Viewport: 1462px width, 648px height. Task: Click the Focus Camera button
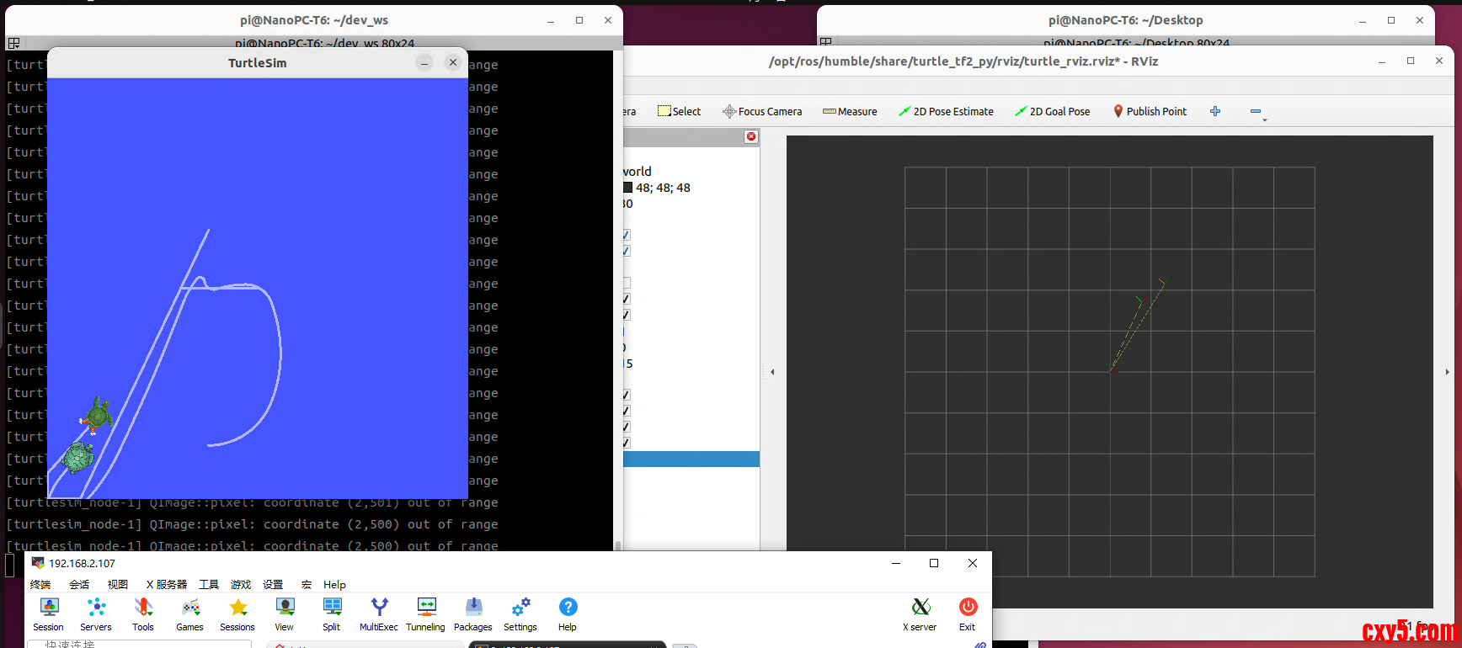762,111
